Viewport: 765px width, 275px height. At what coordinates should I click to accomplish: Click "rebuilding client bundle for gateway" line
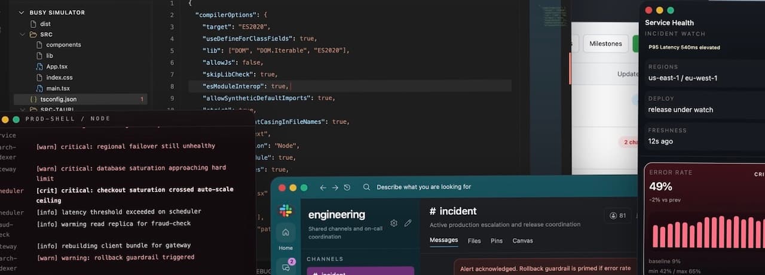[x=114, y=245]
